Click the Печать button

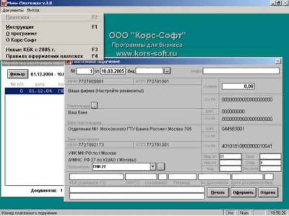coord(218,192)
